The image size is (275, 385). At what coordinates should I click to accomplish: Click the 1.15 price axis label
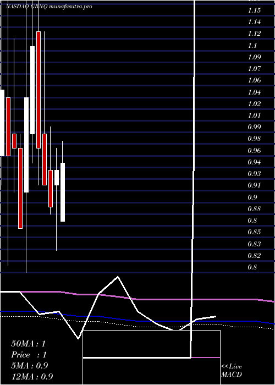click(x=254, y=10)
